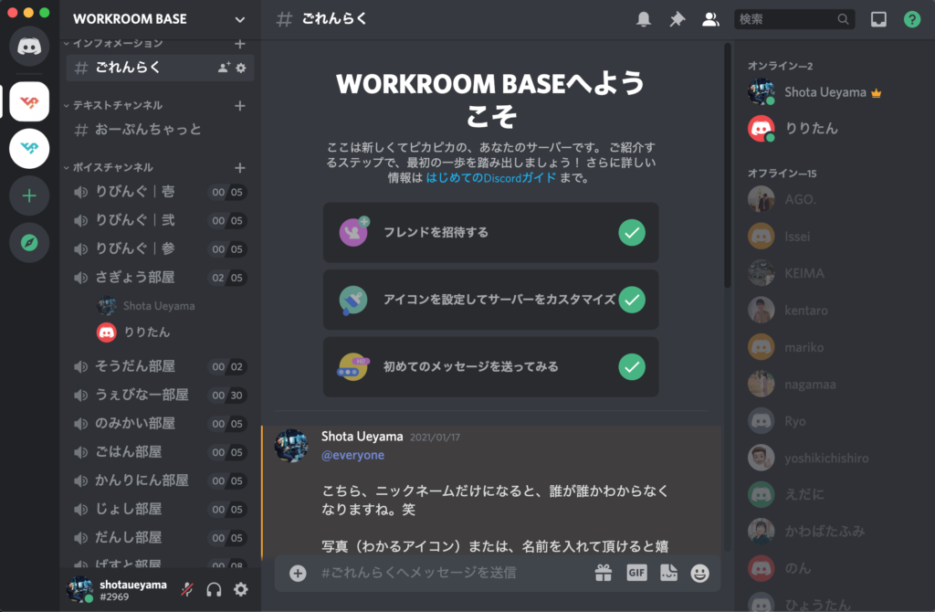Image resolution: width=935 pixels, height=612 pixels.
Task: Join voice channel りびんぐ｜壱
Action: click(x=161, y=192)
